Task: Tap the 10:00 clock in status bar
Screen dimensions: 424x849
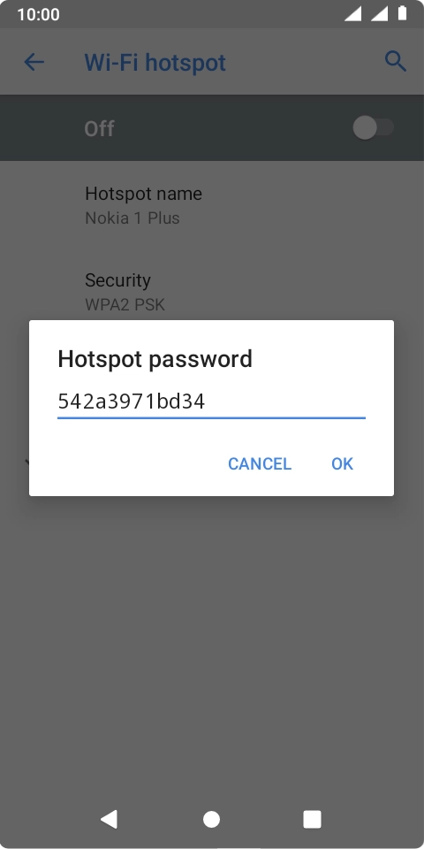Action: point(38,14)
